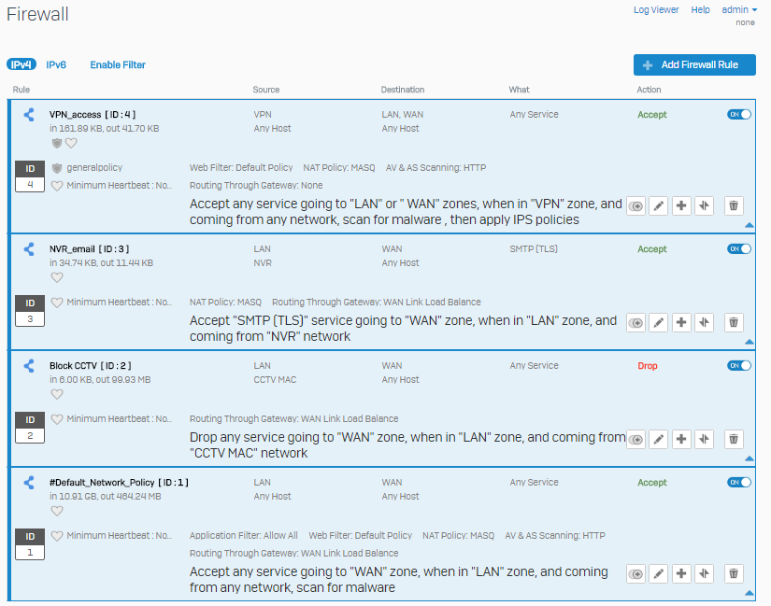
Task: Open the admin dropdown menu
Action: 739,10
